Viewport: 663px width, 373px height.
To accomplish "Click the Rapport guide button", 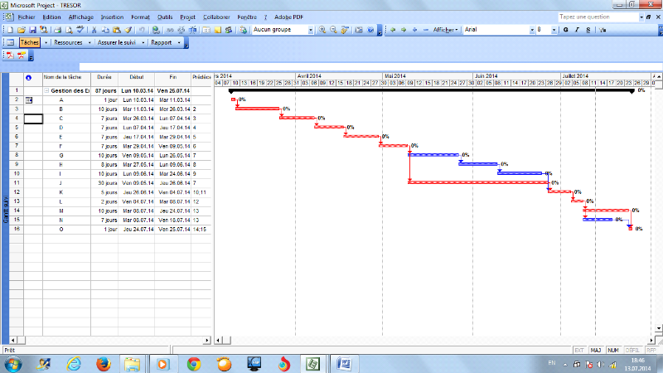I will click(161, 43).
